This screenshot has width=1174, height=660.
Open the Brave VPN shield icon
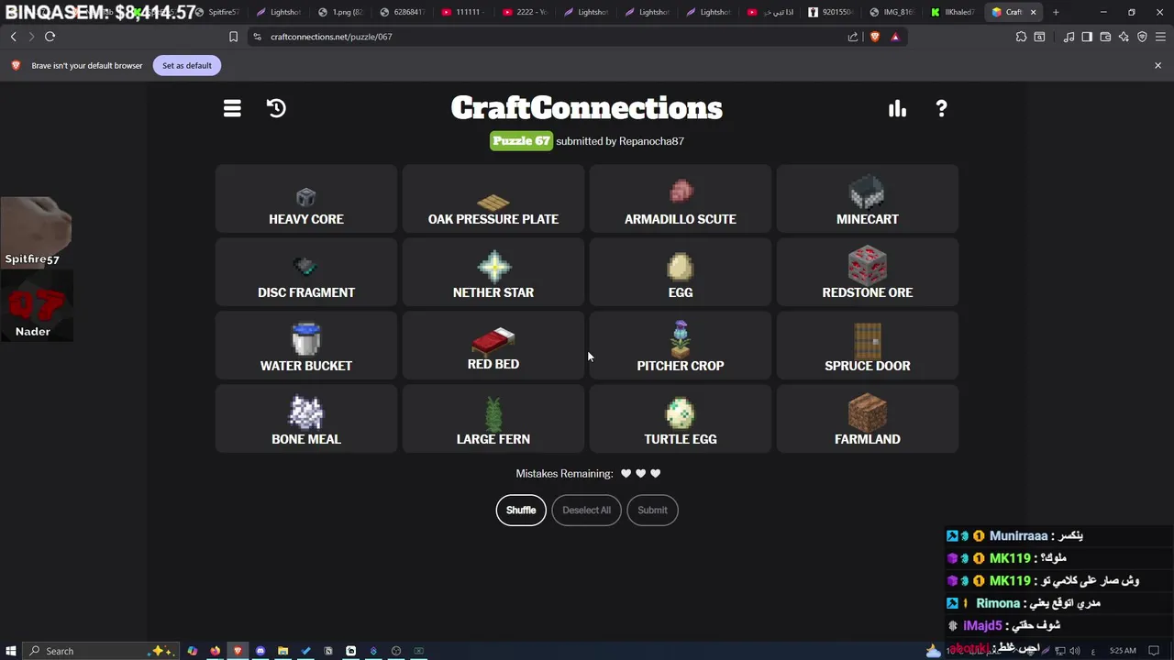point(1142,37)
